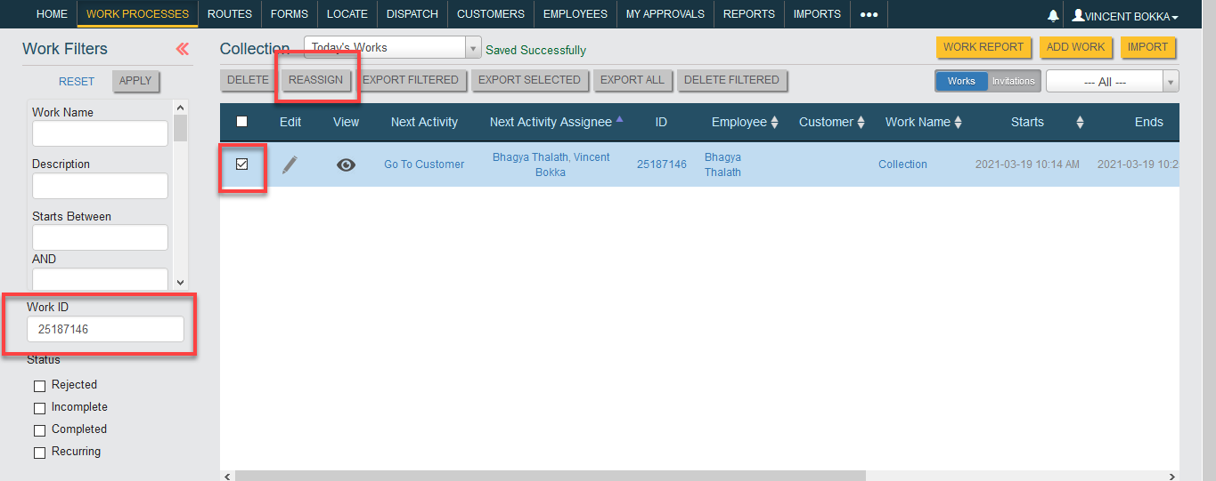Click the notification bell icon
Viewport: 1216px width, 481px height.
tap(1053, 16)
